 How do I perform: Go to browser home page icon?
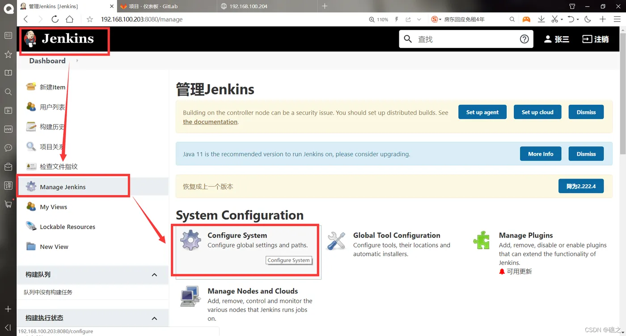pos(70,19)
